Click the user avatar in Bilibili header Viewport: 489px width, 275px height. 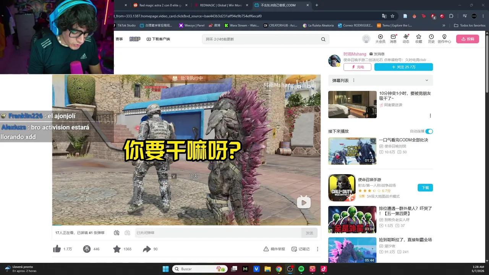366,39
